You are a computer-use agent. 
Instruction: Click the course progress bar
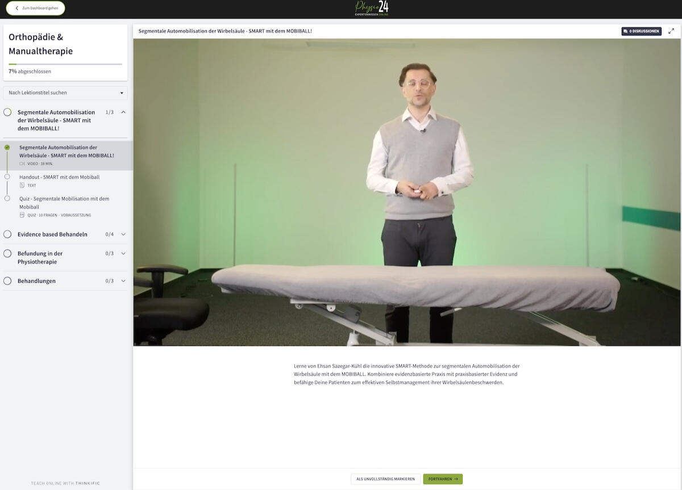(x=65, y=64)
